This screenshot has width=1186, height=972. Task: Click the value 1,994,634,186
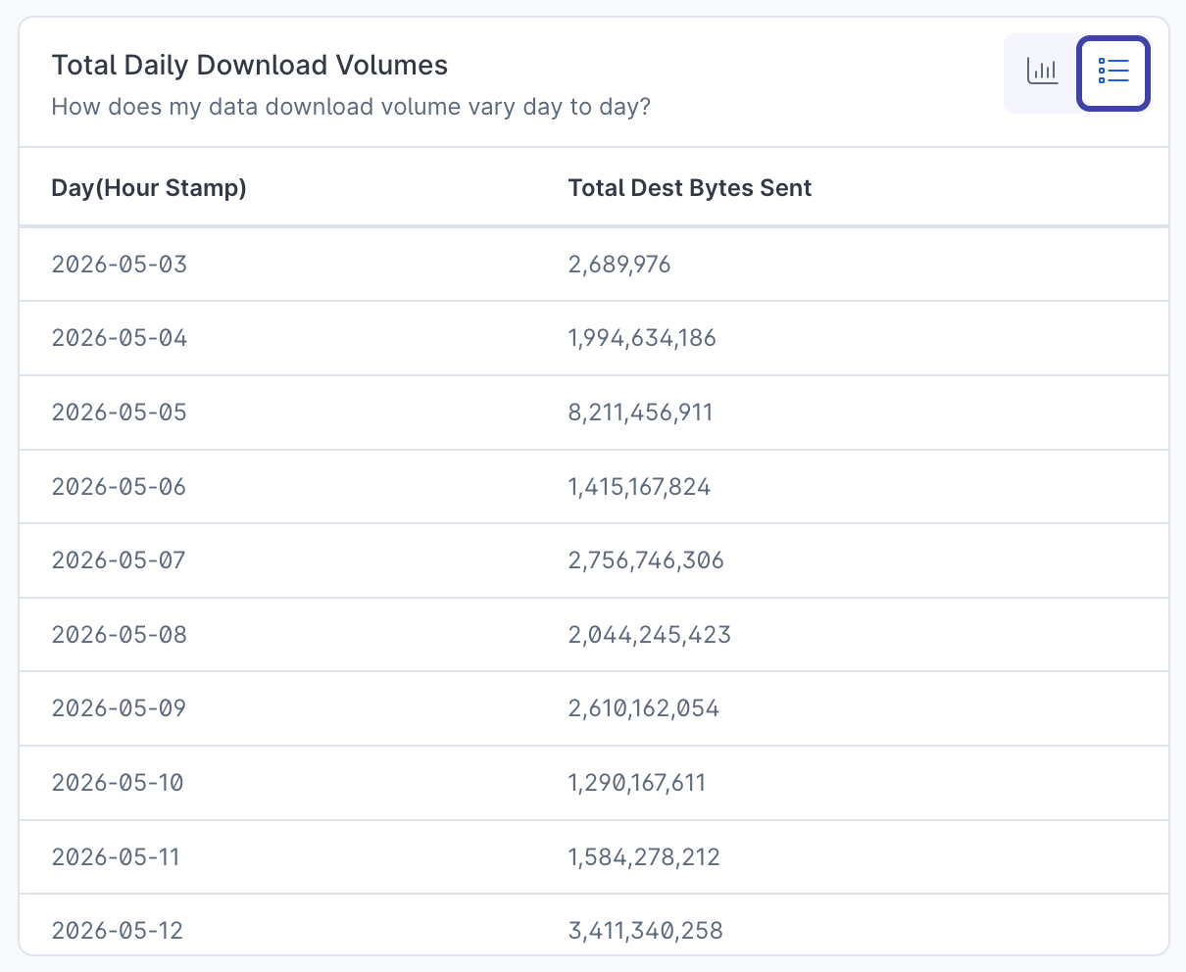[x=642, y=338]
